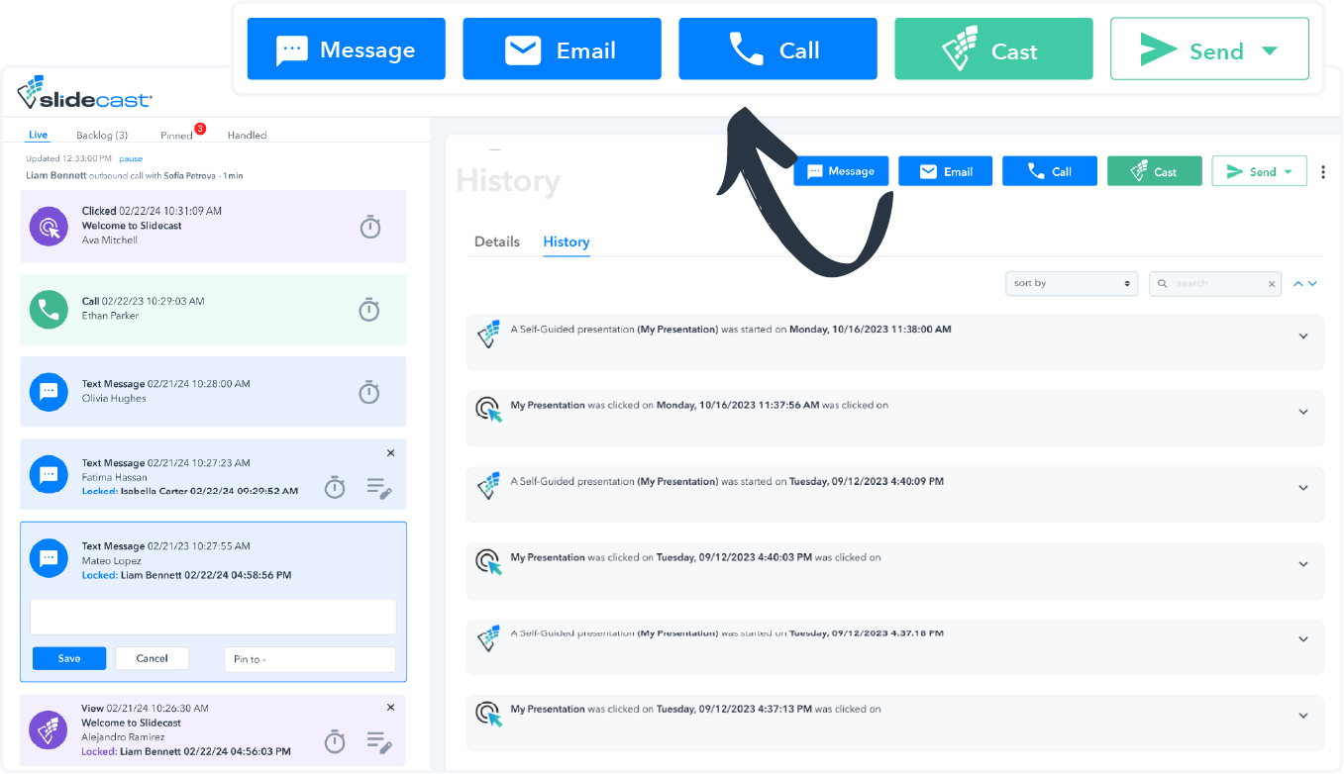Click the purple Clicked icon for Ava Mitchell
The image size is (1344, 774).
[x=49, y=227]
